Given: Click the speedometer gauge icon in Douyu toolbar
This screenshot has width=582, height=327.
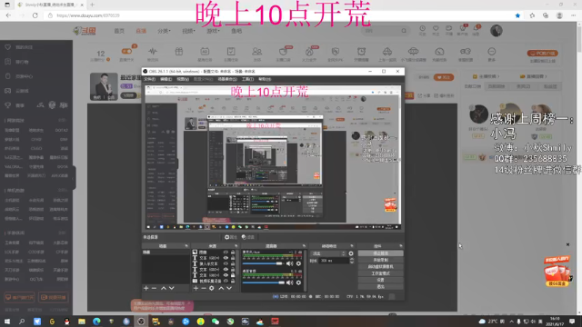Looking at the screenshot, I should click(439, 52).
